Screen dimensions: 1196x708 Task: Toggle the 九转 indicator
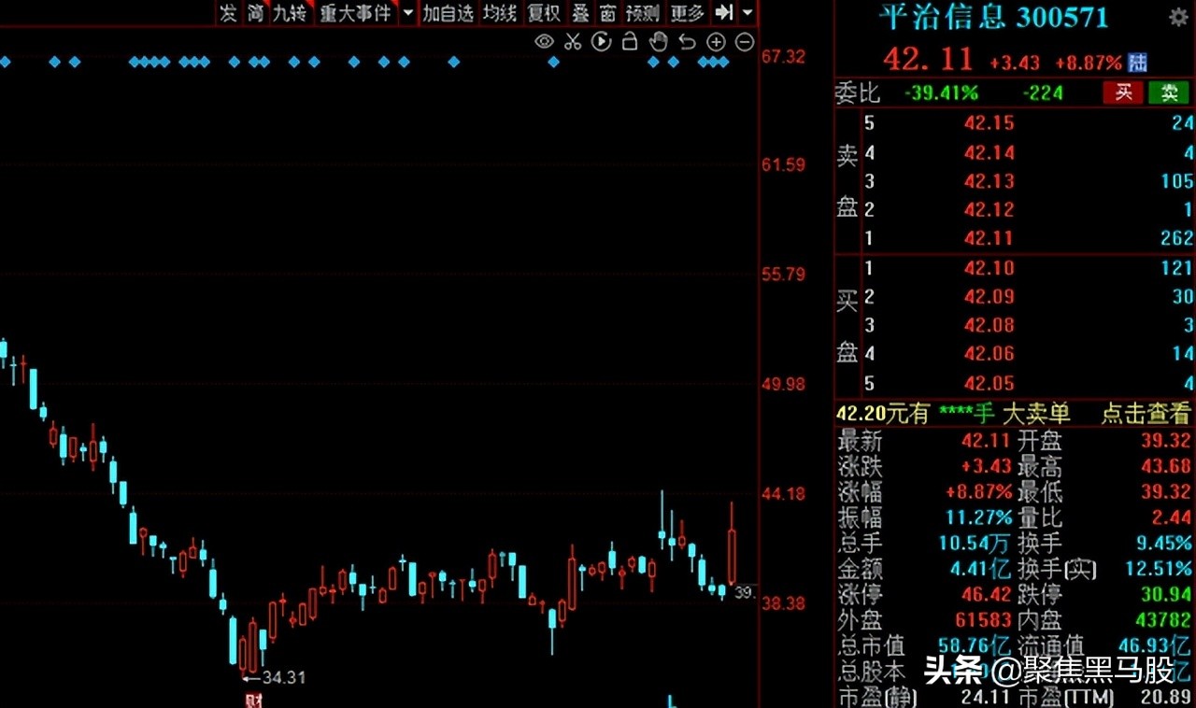tap(290, 12)
